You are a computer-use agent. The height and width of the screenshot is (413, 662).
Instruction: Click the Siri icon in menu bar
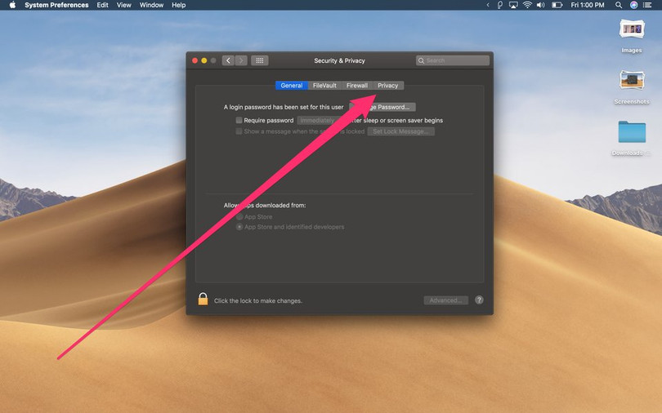click(x=634, y=5)
